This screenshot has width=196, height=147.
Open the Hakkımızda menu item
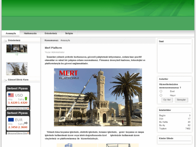[x=30, y=33]
